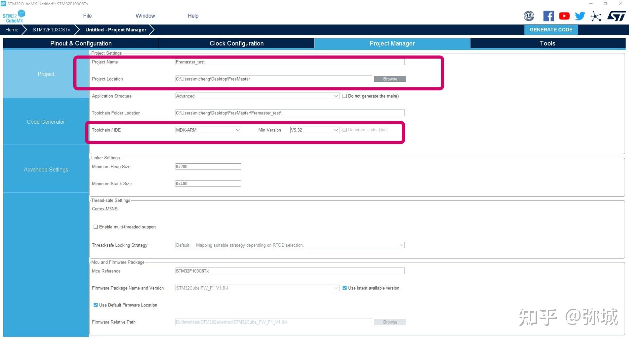This screenshot has width=634, height=343.
Task: Open Firmware Package Name and Version dropdown
Action: [x=257, y=288]
